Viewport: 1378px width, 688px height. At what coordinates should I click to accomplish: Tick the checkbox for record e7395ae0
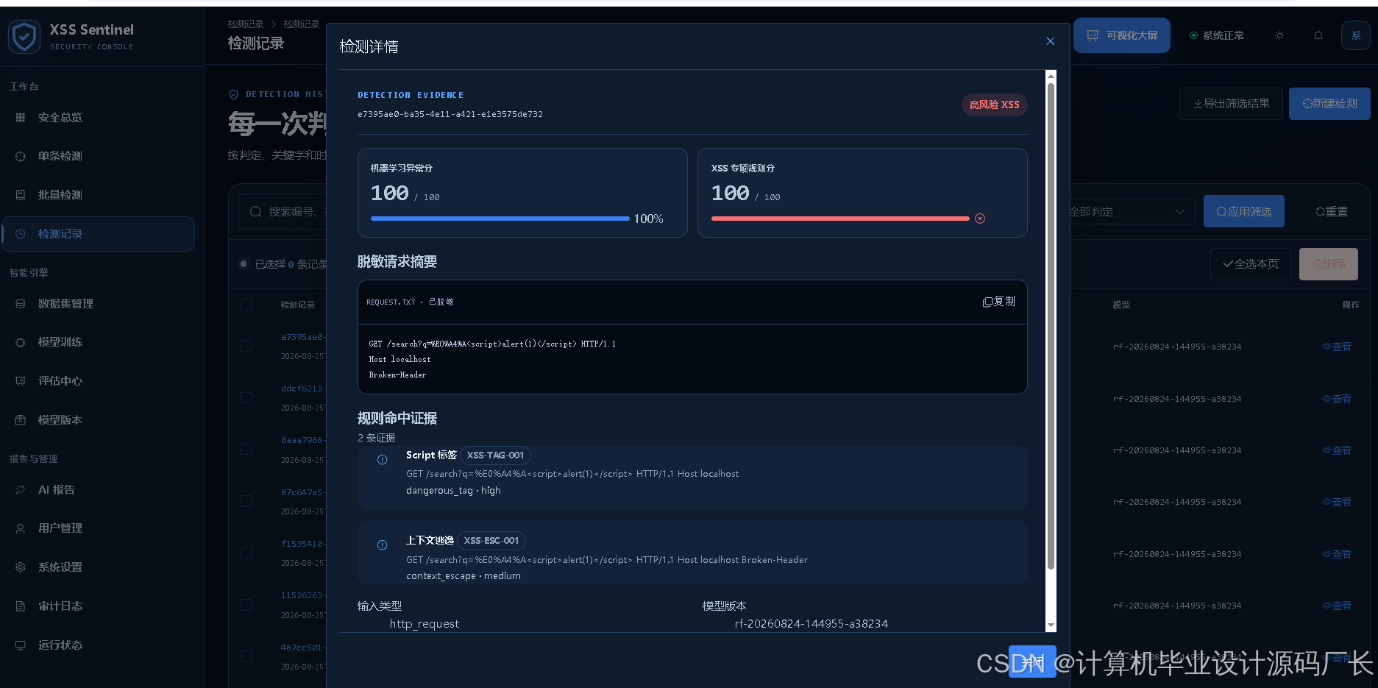coord(246,346)
